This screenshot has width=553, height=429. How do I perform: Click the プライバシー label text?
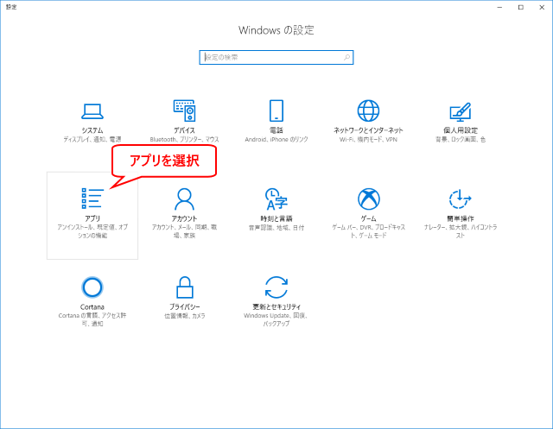pyautogui.click(x=184, y=306)
